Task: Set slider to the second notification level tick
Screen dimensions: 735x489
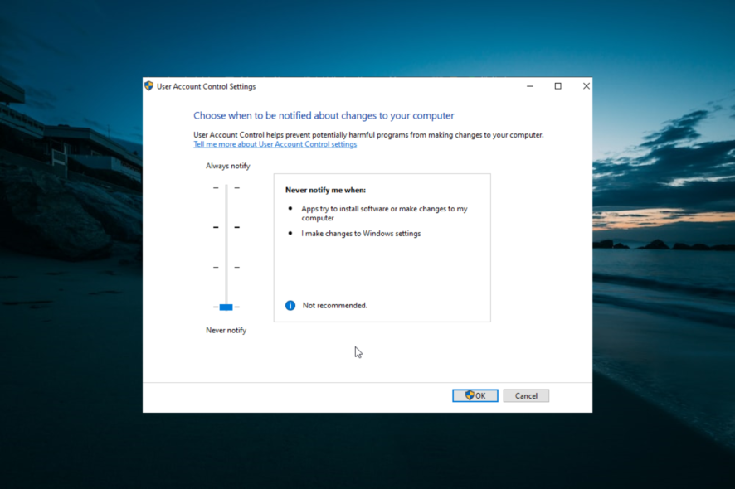Action: pos(226,227)
